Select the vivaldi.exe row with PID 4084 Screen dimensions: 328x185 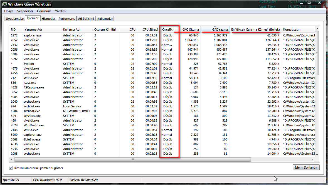coord(162,97)
